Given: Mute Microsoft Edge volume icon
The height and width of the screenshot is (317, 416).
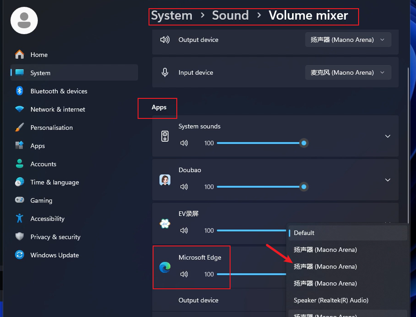Looking at the screenshot, I should 184,274.
